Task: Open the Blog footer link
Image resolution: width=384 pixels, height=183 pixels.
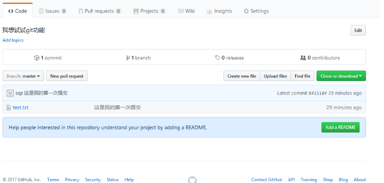Action: click(x=343, y=179)
